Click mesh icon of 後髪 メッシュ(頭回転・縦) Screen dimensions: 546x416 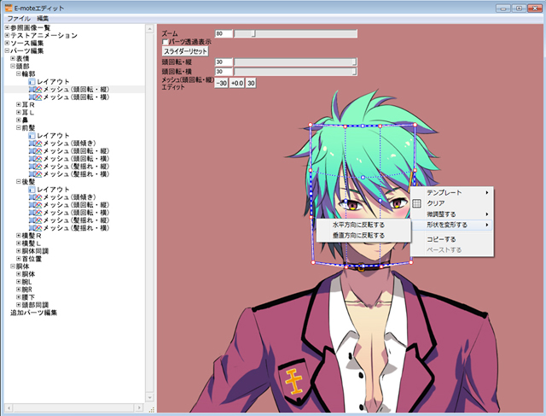[35, 205]
